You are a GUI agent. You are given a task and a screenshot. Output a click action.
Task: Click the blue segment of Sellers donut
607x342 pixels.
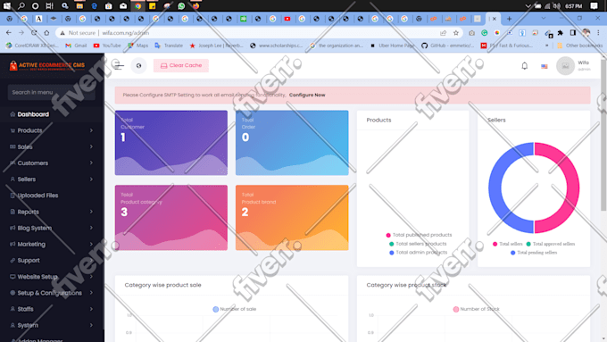click(495, 188)
